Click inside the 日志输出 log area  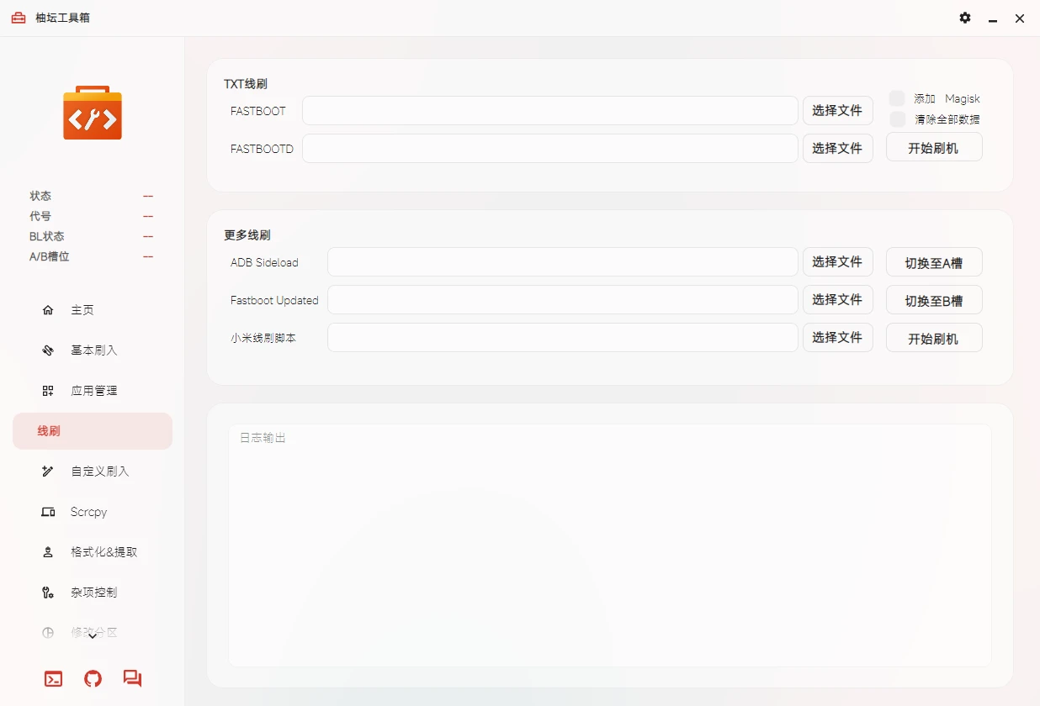coord(609,546)
